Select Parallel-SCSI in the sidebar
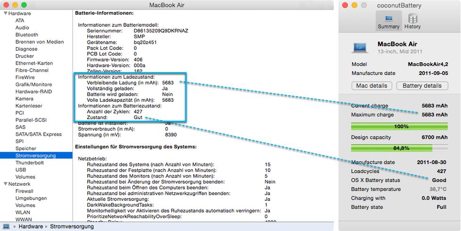 (31, 120)
